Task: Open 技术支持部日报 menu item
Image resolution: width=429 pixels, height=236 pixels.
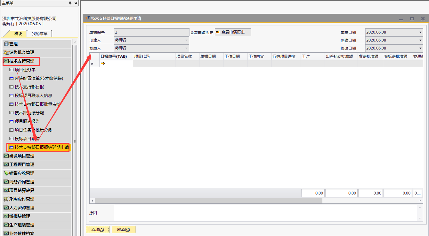Action: point(29,87)
